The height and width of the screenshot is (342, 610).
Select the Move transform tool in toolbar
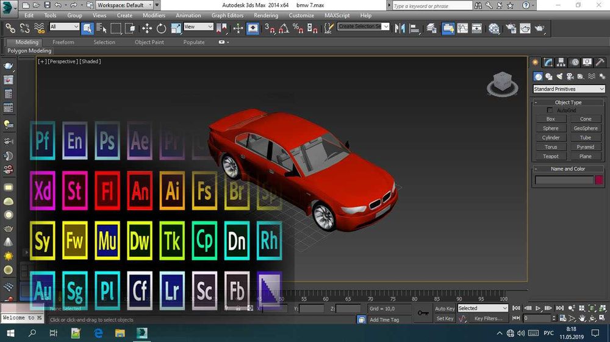[147, 28]
